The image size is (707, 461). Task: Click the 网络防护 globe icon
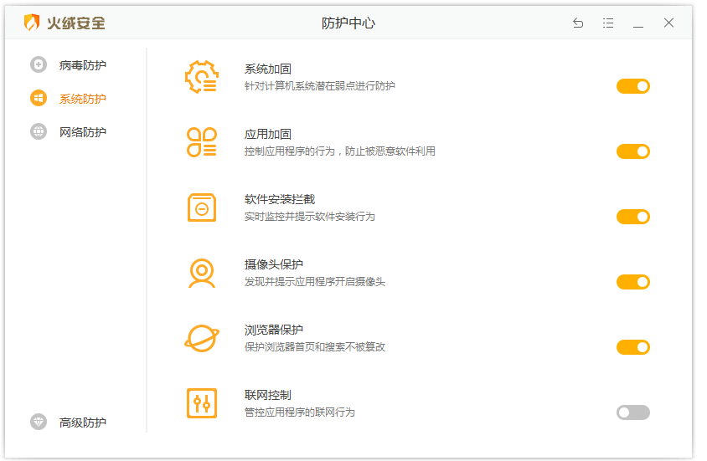(x=39, y=131)
